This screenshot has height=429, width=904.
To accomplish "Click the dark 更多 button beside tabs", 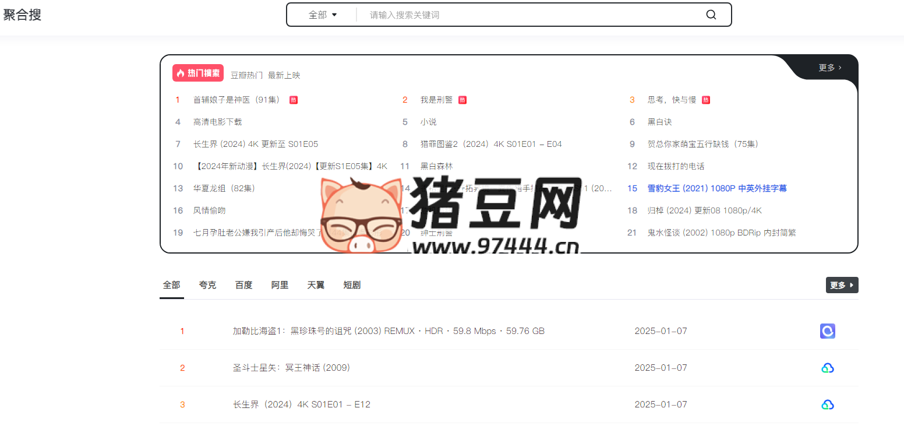I will coord(842,285).
